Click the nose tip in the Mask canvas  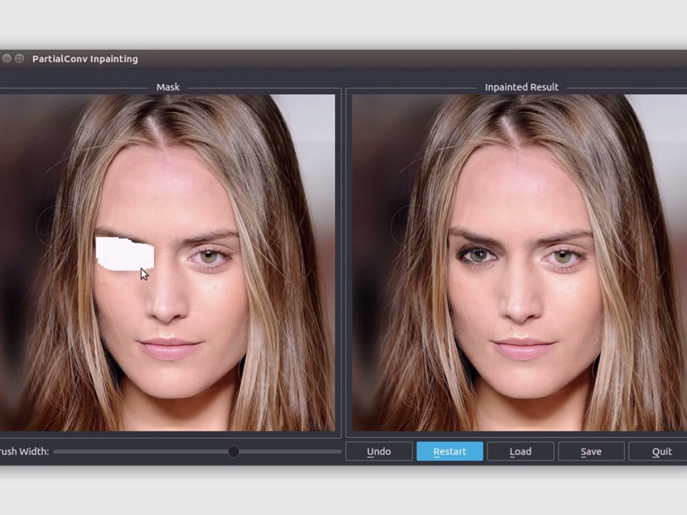tap(165, 311)
